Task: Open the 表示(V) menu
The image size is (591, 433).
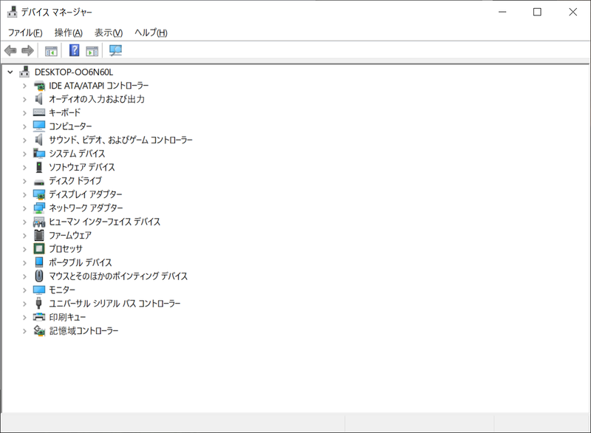Action: 109,33
